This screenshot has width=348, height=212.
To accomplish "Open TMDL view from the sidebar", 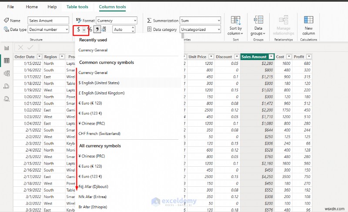I will tap(7, 99).
